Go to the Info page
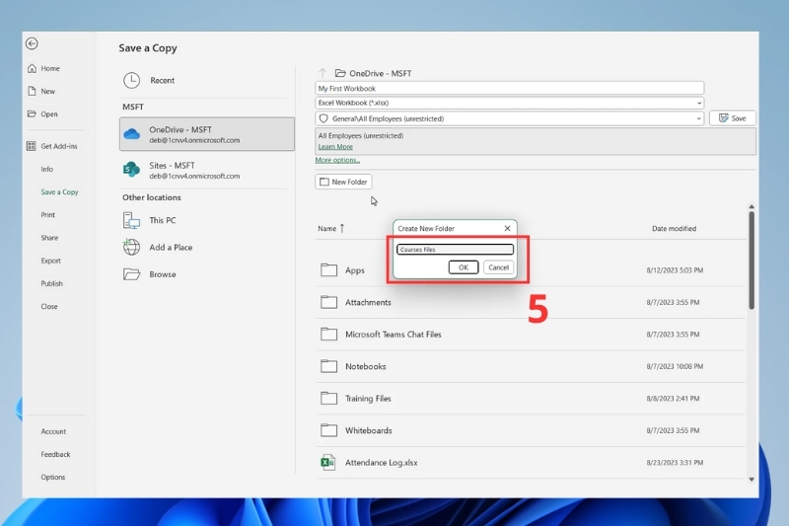This screenshot has height=526, width=789. [x=46, y=169]
